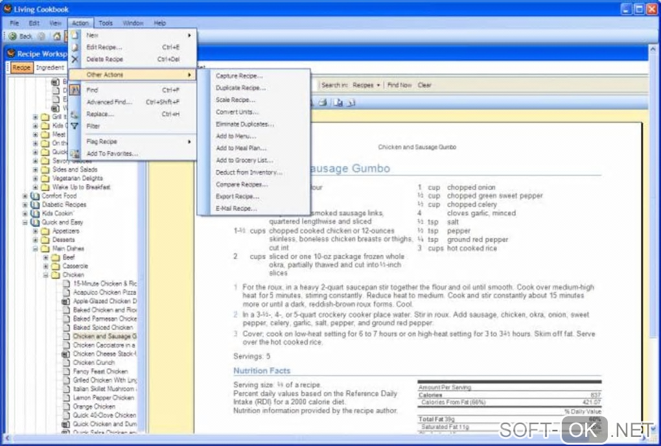Screen dimensions: 661x446
Task: Click the greyed Forward arrow icon
Action: (41, 36)
